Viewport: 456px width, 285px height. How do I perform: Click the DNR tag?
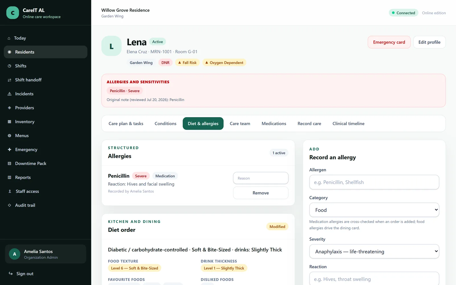click(165, 63)
